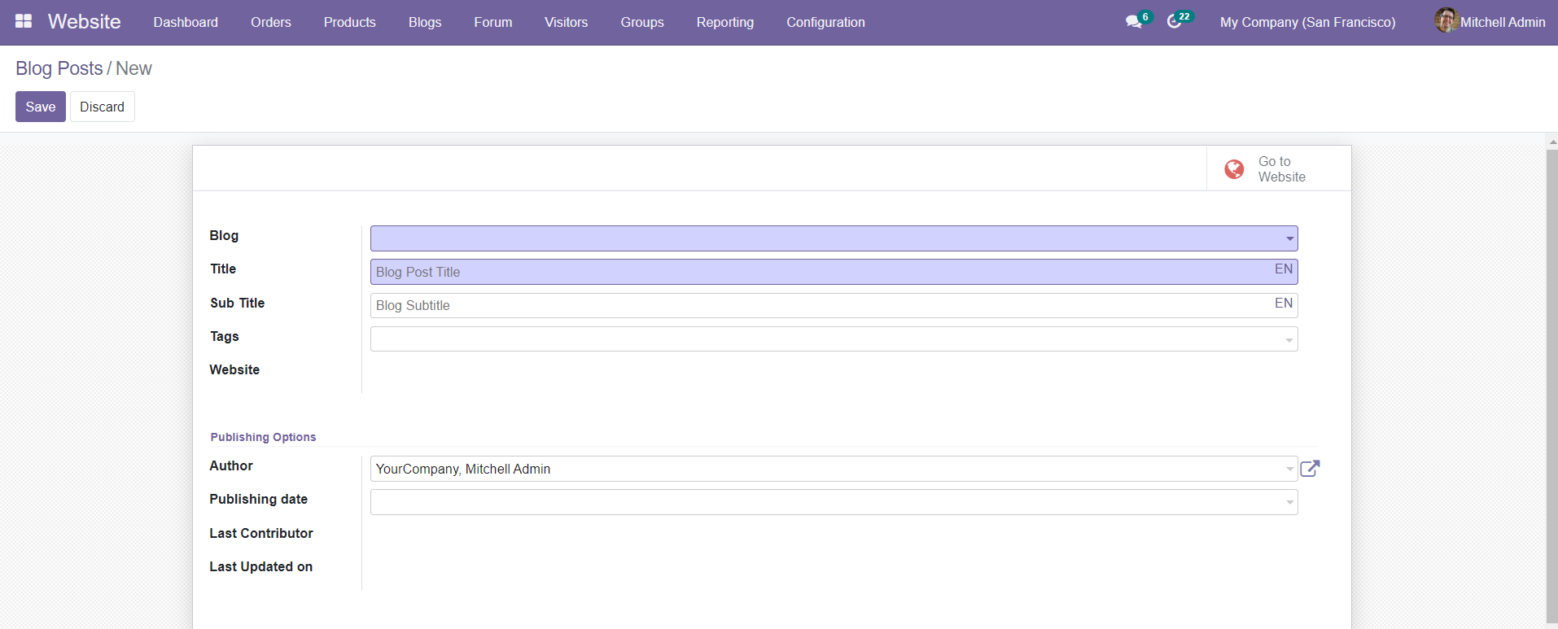Open the Visitors menu
This screenshot has width=1558, height=629.
(x=567, y=22)
